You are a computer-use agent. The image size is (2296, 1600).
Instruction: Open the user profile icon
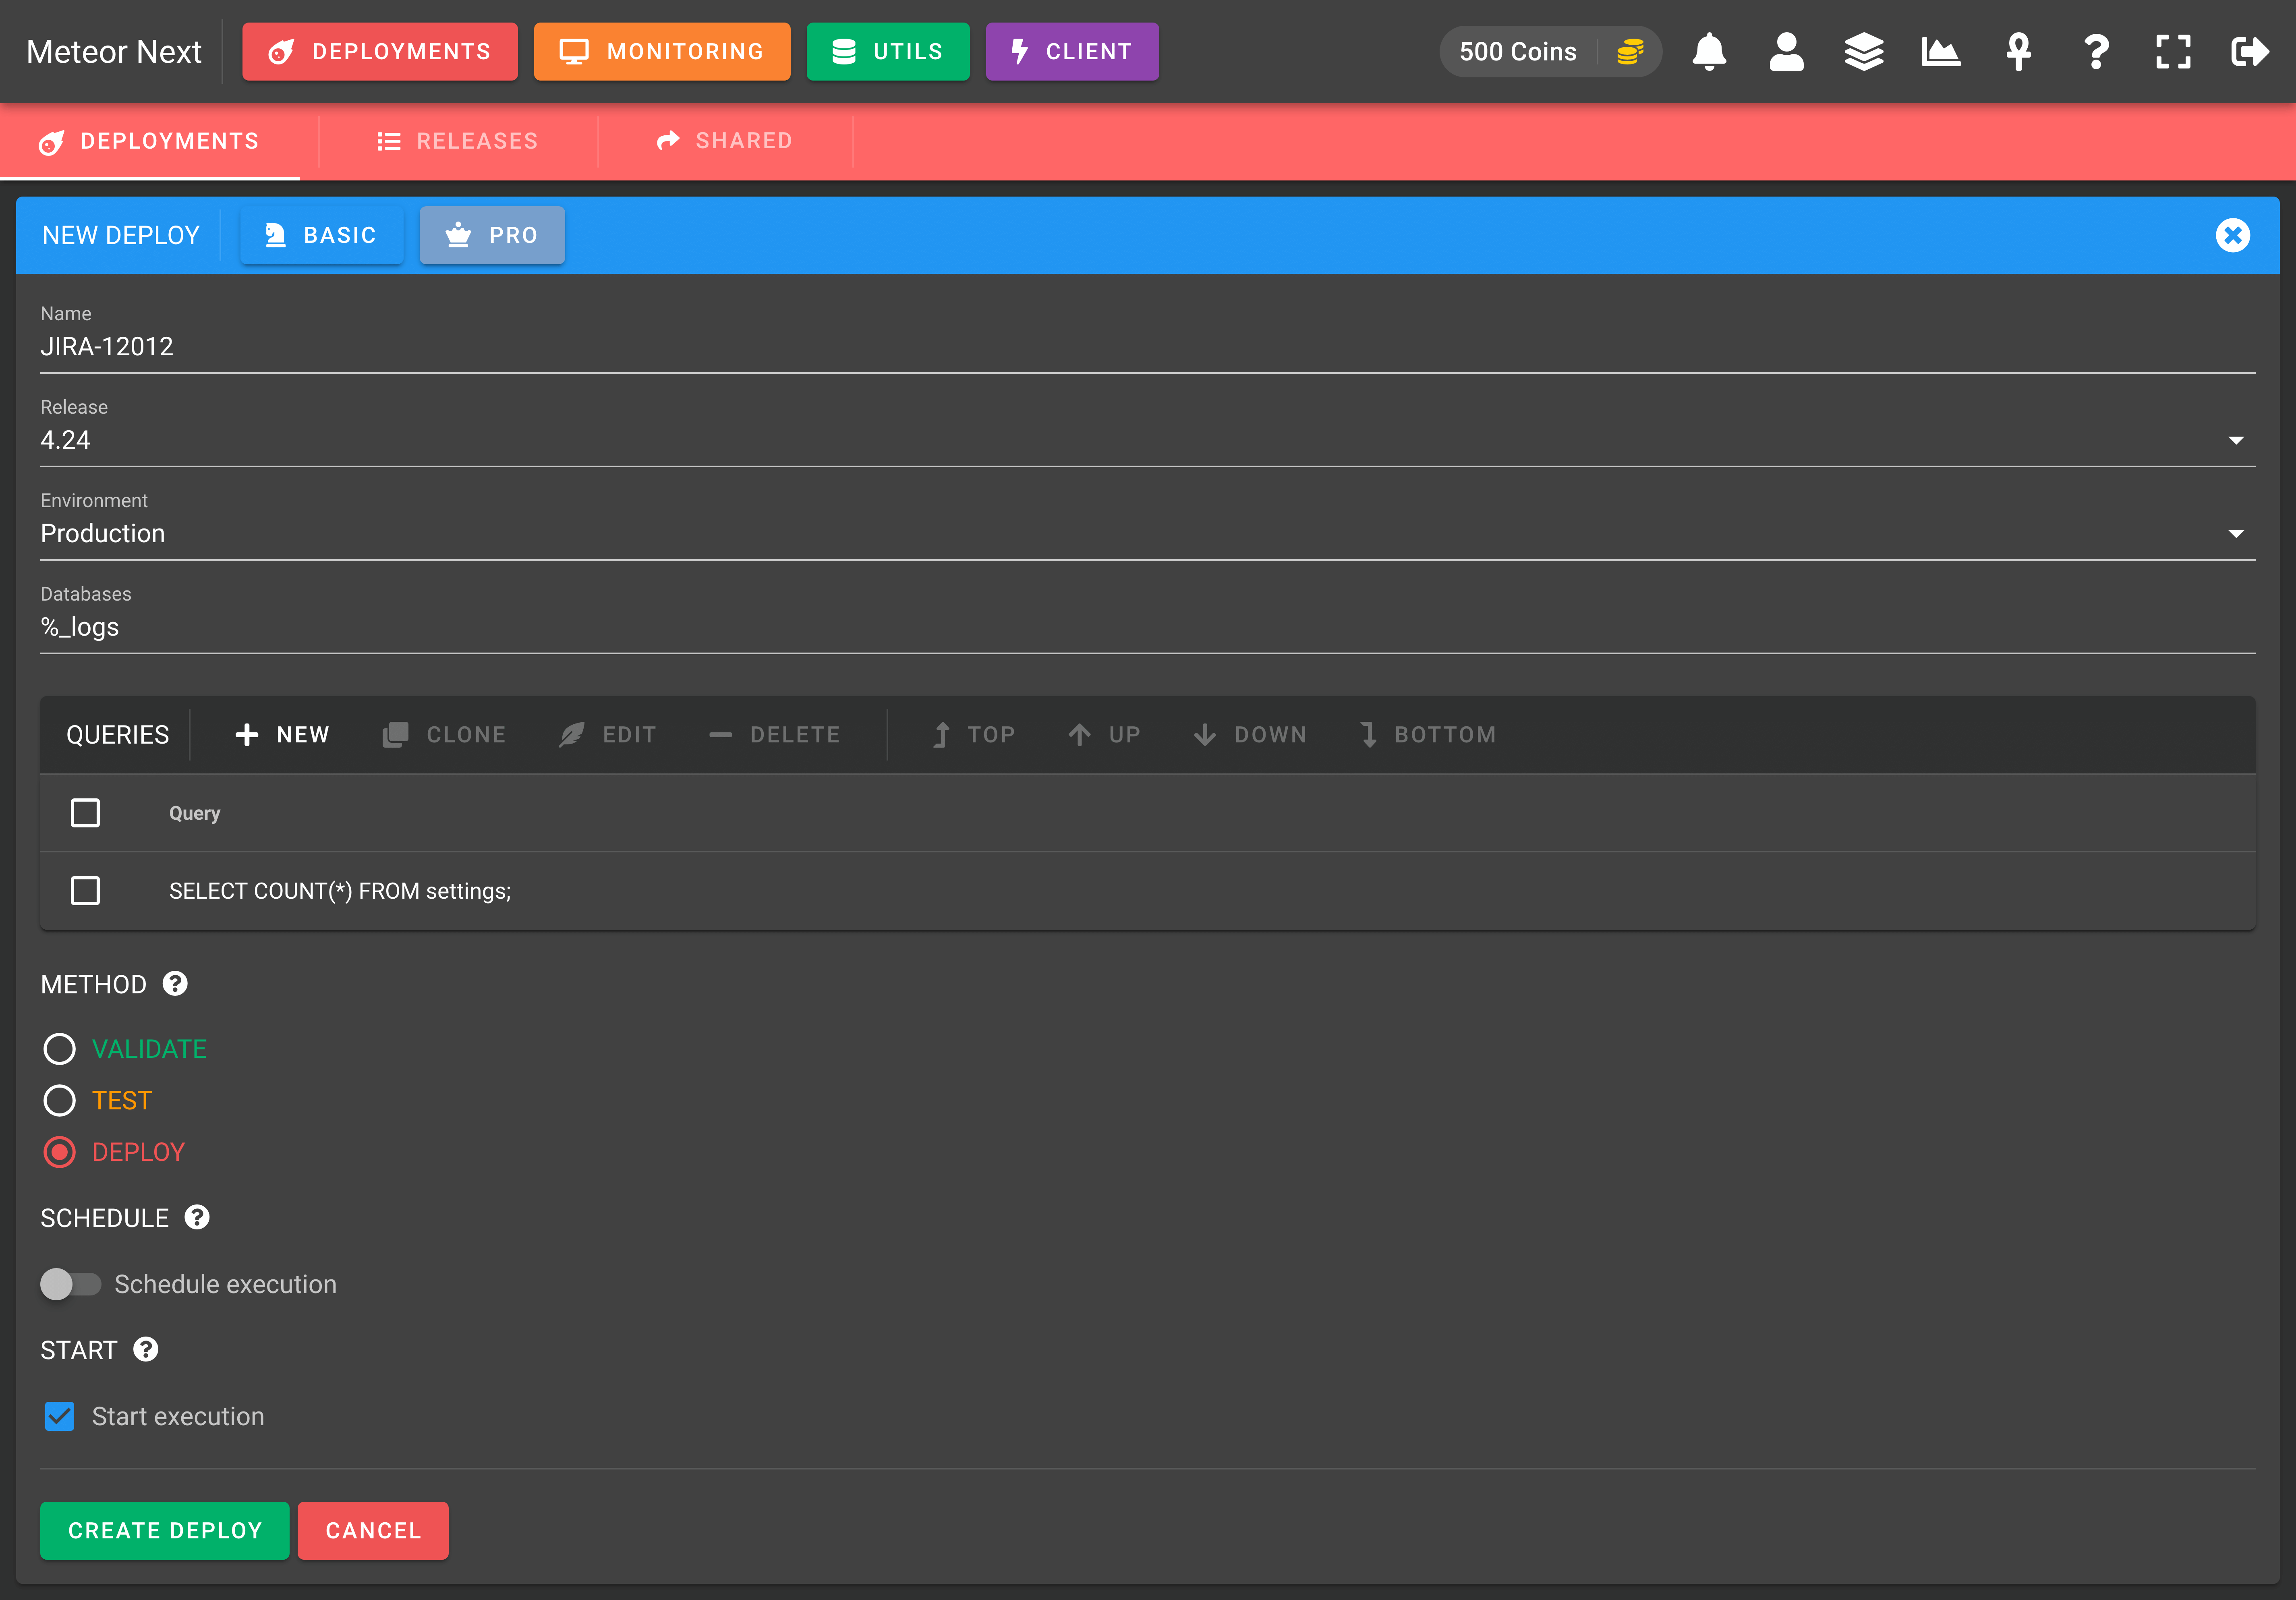coord(1786,52)
